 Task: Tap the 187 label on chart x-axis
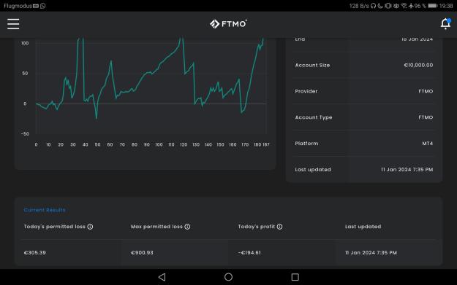point(266,144)
